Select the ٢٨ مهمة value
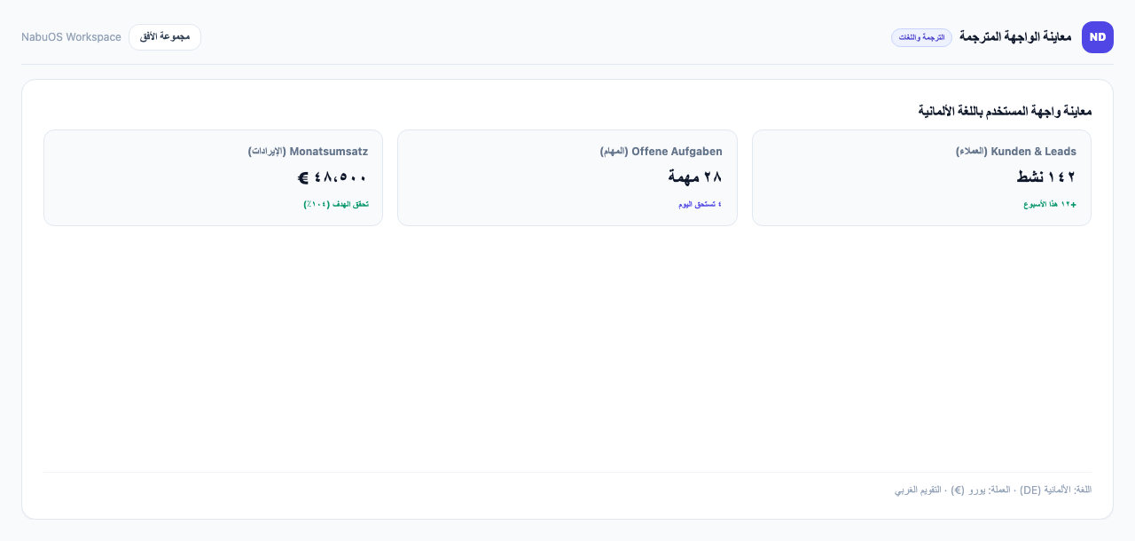The width and height of the screenshot is (1135, 541). (x=695, y=176)
